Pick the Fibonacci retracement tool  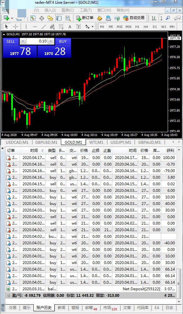click(61, 27)
